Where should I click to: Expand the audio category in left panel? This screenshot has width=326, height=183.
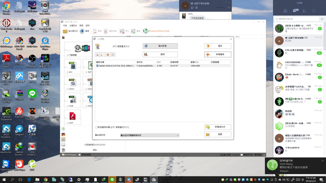click(x=63, y=129)
